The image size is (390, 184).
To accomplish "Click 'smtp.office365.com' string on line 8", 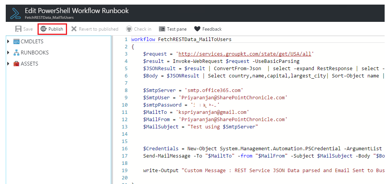I will pos(214,90).
